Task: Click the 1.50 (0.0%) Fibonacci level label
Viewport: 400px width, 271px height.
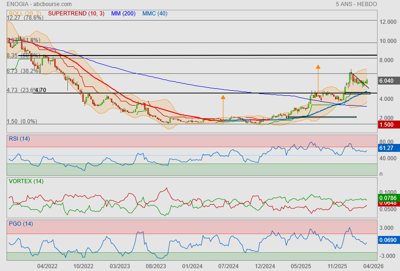Action: (22, 121)
